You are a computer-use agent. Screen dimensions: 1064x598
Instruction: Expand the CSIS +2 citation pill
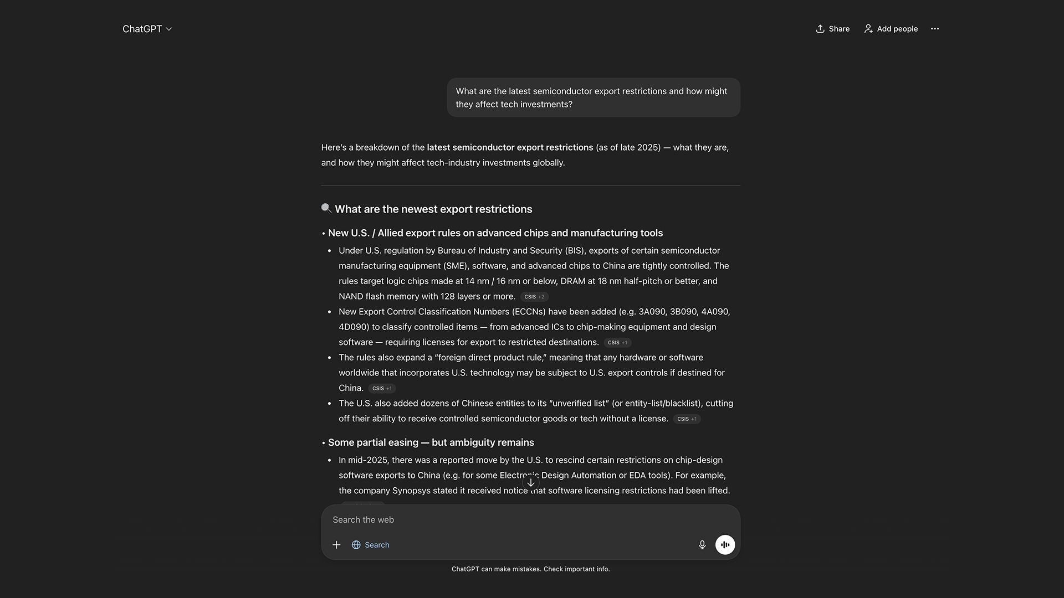coord(534,296)
